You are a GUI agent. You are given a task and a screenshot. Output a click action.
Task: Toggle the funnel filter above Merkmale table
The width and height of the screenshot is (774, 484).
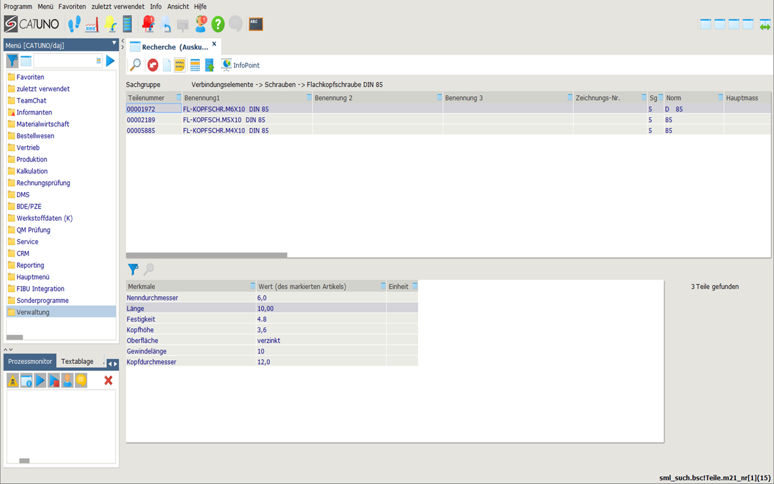(x=133, y=269)
